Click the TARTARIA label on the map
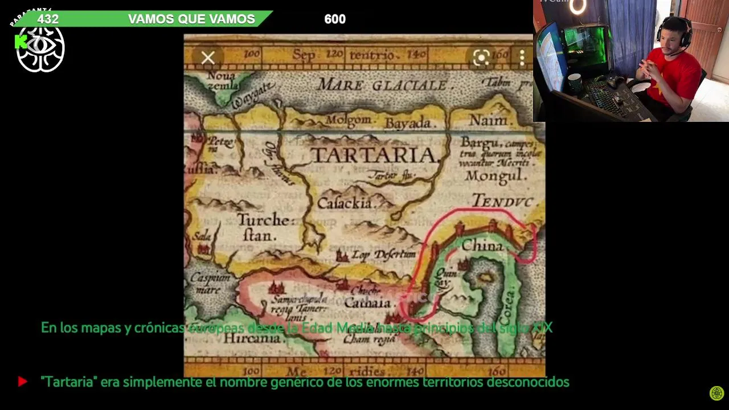Image resolution: width=729 pixels, height=410 pixels. click(x=375, y=155)
